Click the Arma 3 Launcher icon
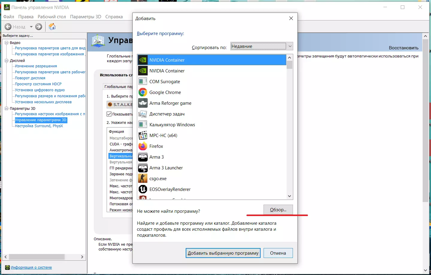This screenshot has height=275, width=431. point(143,168)
